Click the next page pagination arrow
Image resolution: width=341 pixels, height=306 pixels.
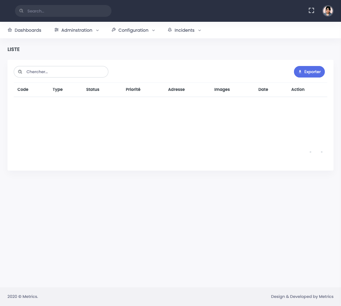point(321,152)
